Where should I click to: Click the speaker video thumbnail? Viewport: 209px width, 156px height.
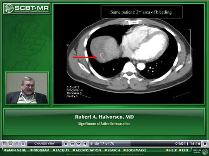[27, 88]
